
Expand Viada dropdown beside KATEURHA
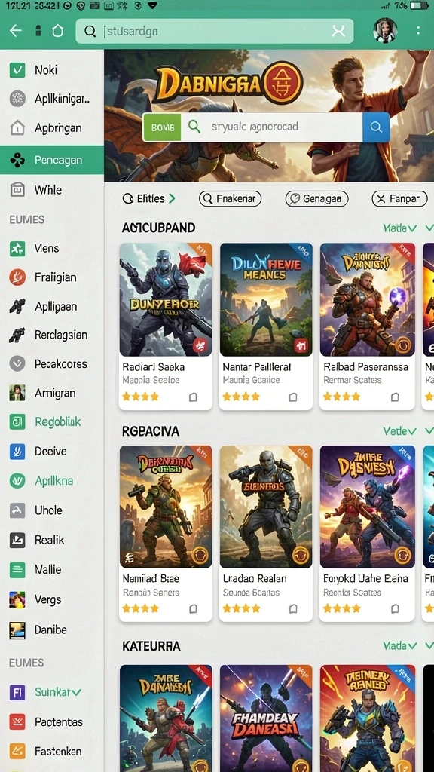point(400,645)
